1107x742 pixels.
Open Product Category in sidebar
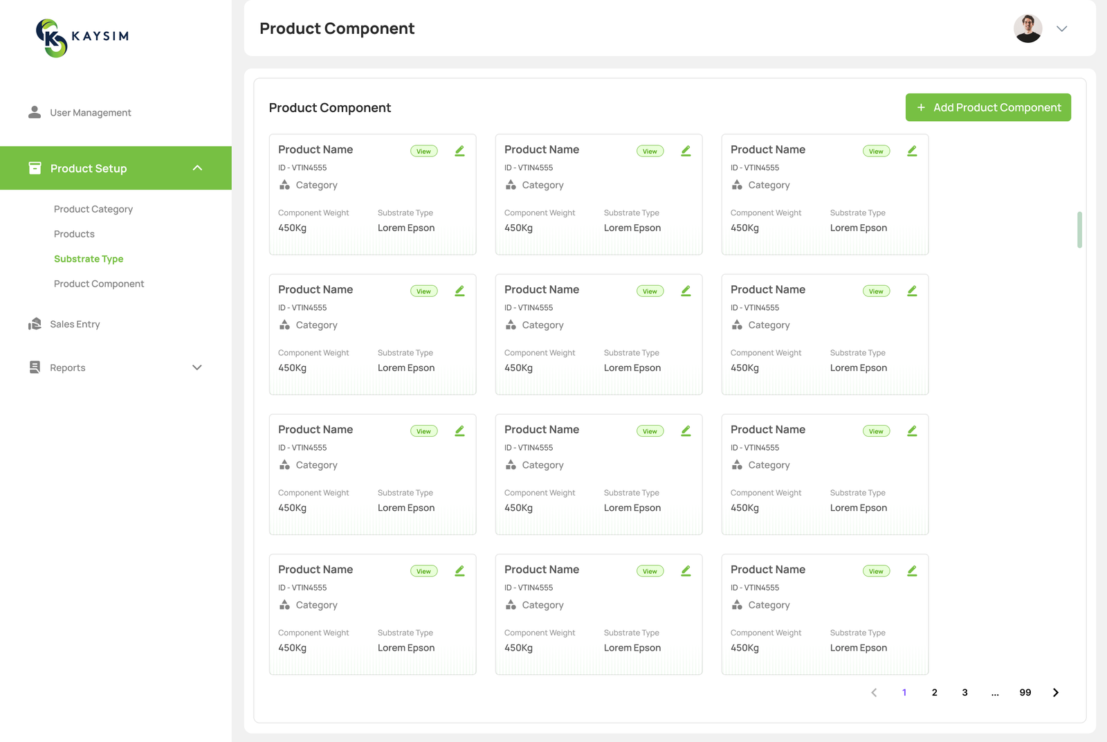[x=93, y=209]
